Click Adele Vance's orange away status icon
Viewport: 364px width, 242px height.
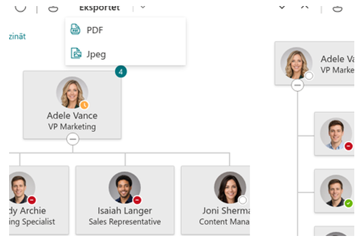(x=84, y=105)
